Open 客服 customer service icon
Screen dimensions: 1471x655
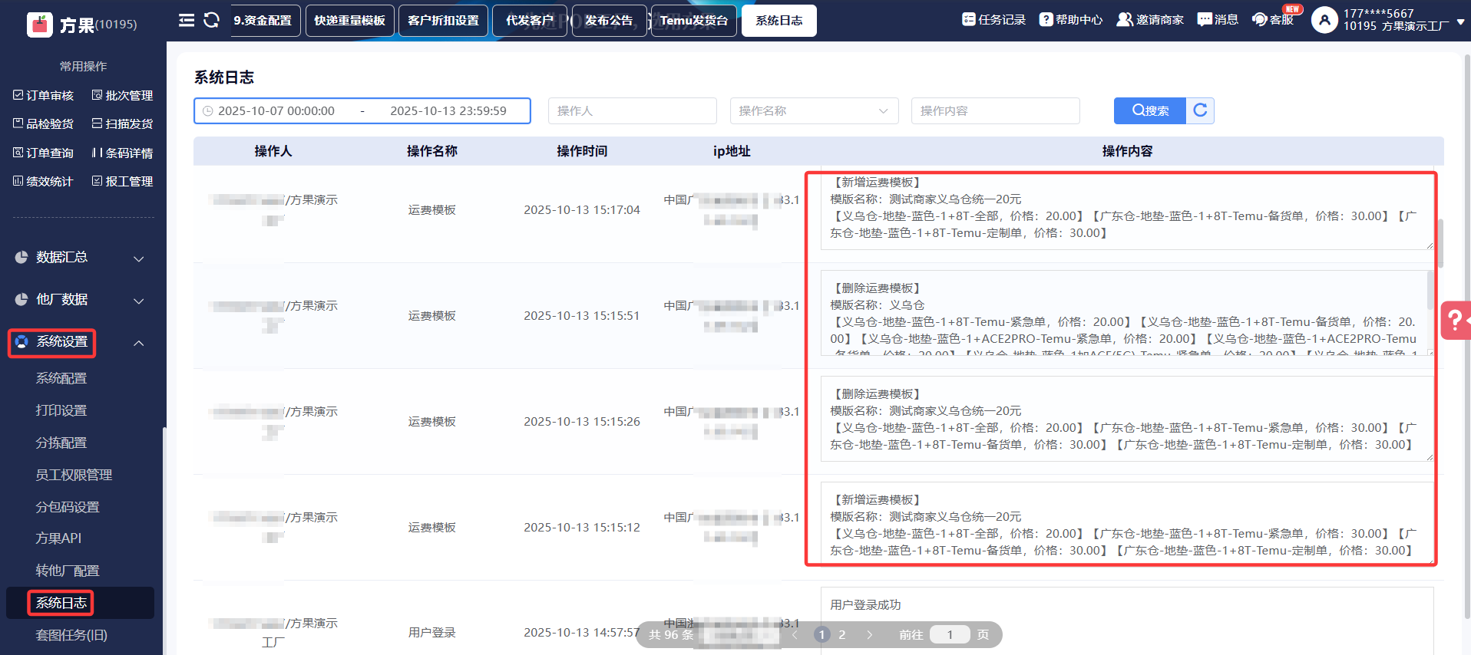(1260, 19)
